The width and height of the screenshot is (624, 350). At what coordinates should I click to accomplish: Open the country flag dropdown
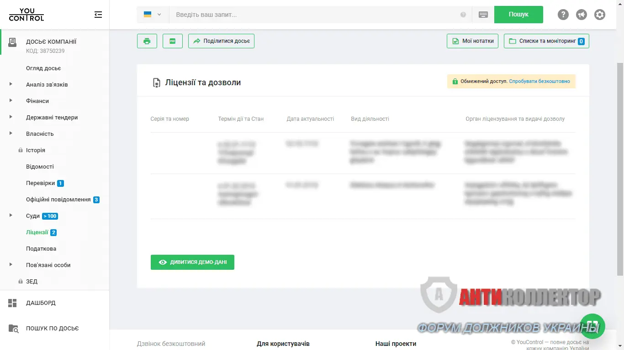[153, 15]
